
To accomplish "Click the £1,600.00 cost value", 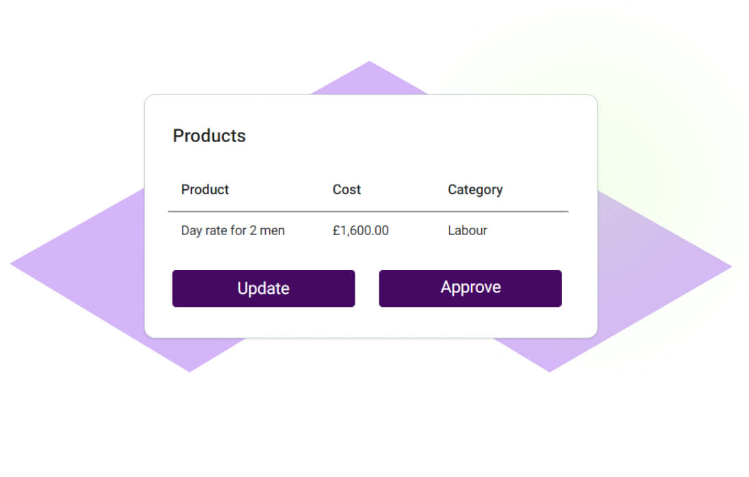I will tap(360, 230).
